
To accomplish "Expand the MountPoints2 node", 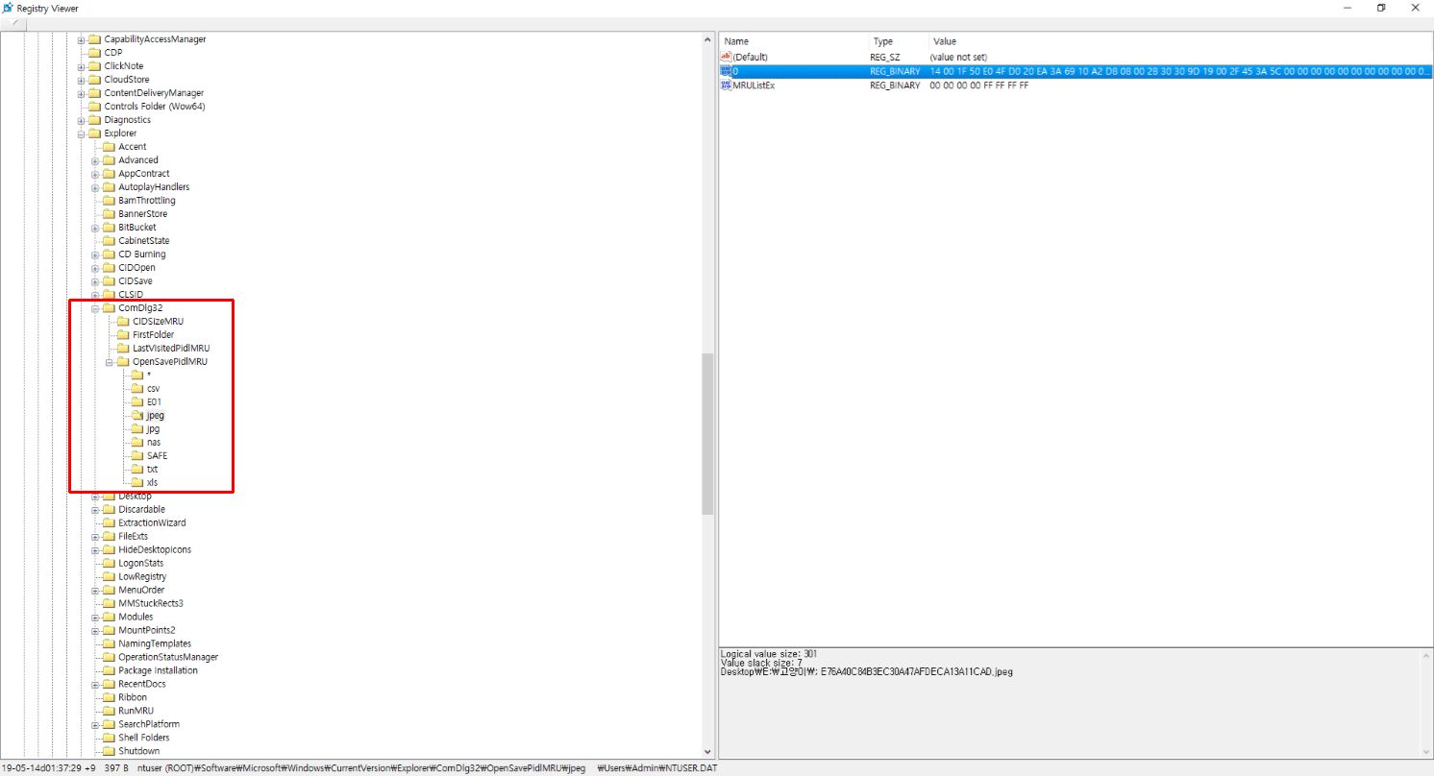I will (95, 631).
